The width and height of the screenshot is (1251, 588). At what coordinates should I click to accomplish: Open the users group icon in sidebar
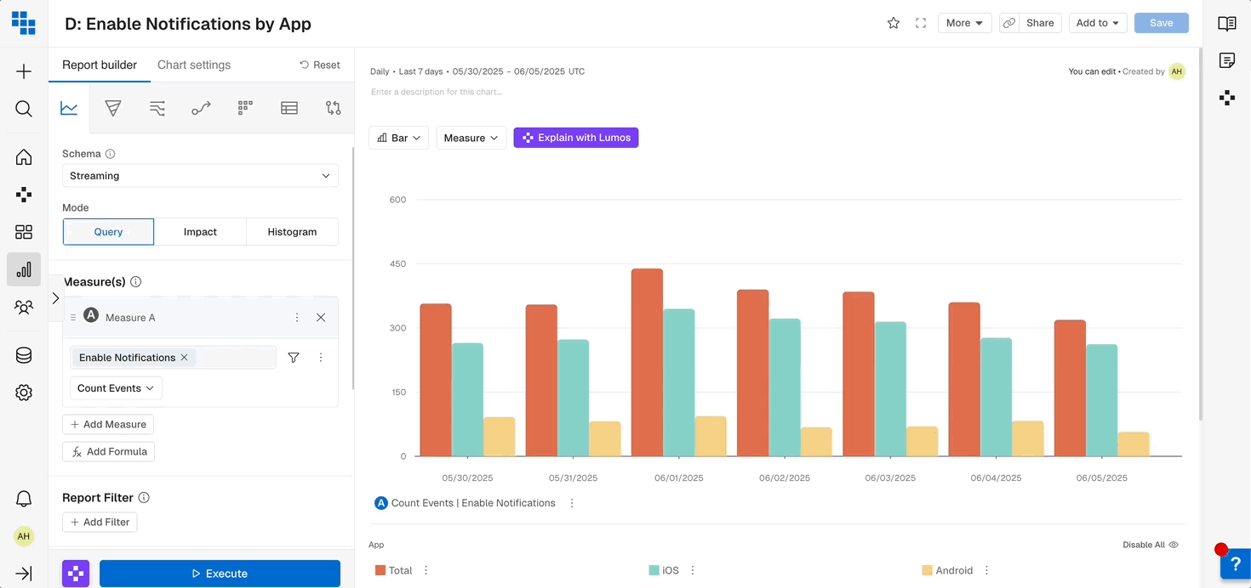[24, 307]
